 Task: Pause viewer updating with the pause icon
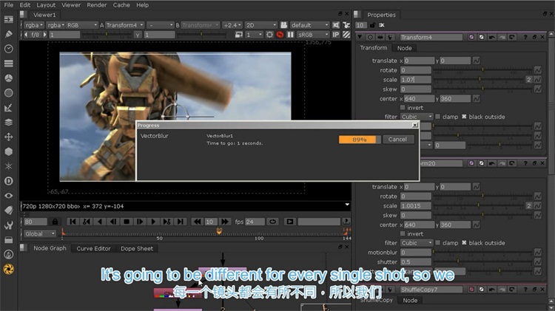290,35
